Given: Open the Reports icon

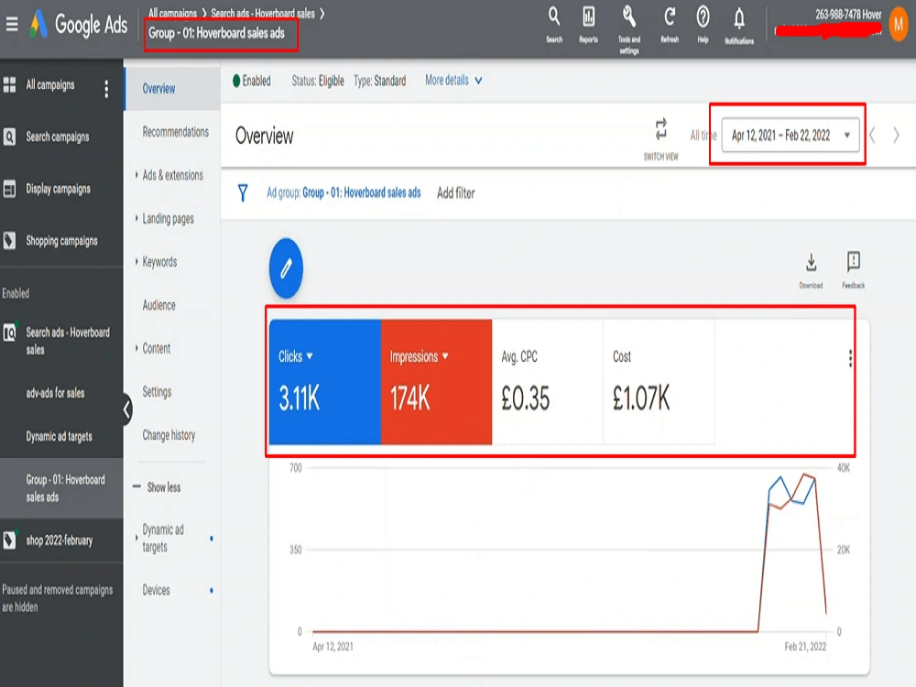Looking at the screenshot, I should 588,25.
